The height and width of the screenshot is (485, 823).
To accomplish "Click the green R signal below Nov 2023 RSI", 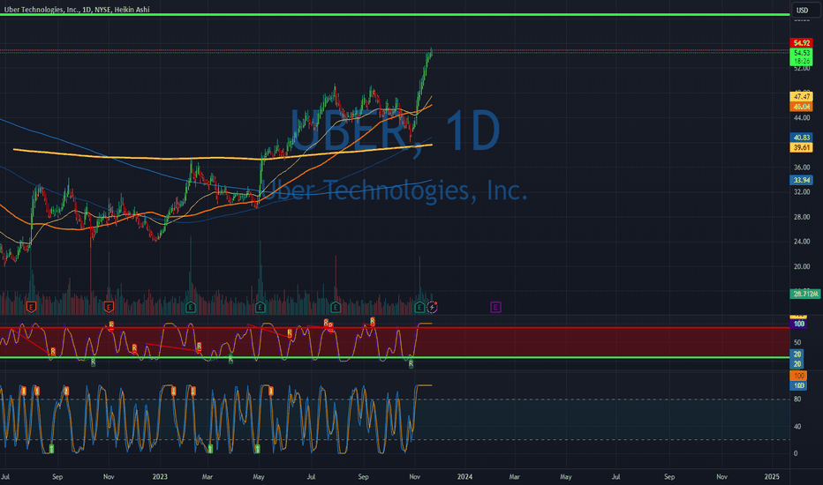I will click(x=411, y=364).
